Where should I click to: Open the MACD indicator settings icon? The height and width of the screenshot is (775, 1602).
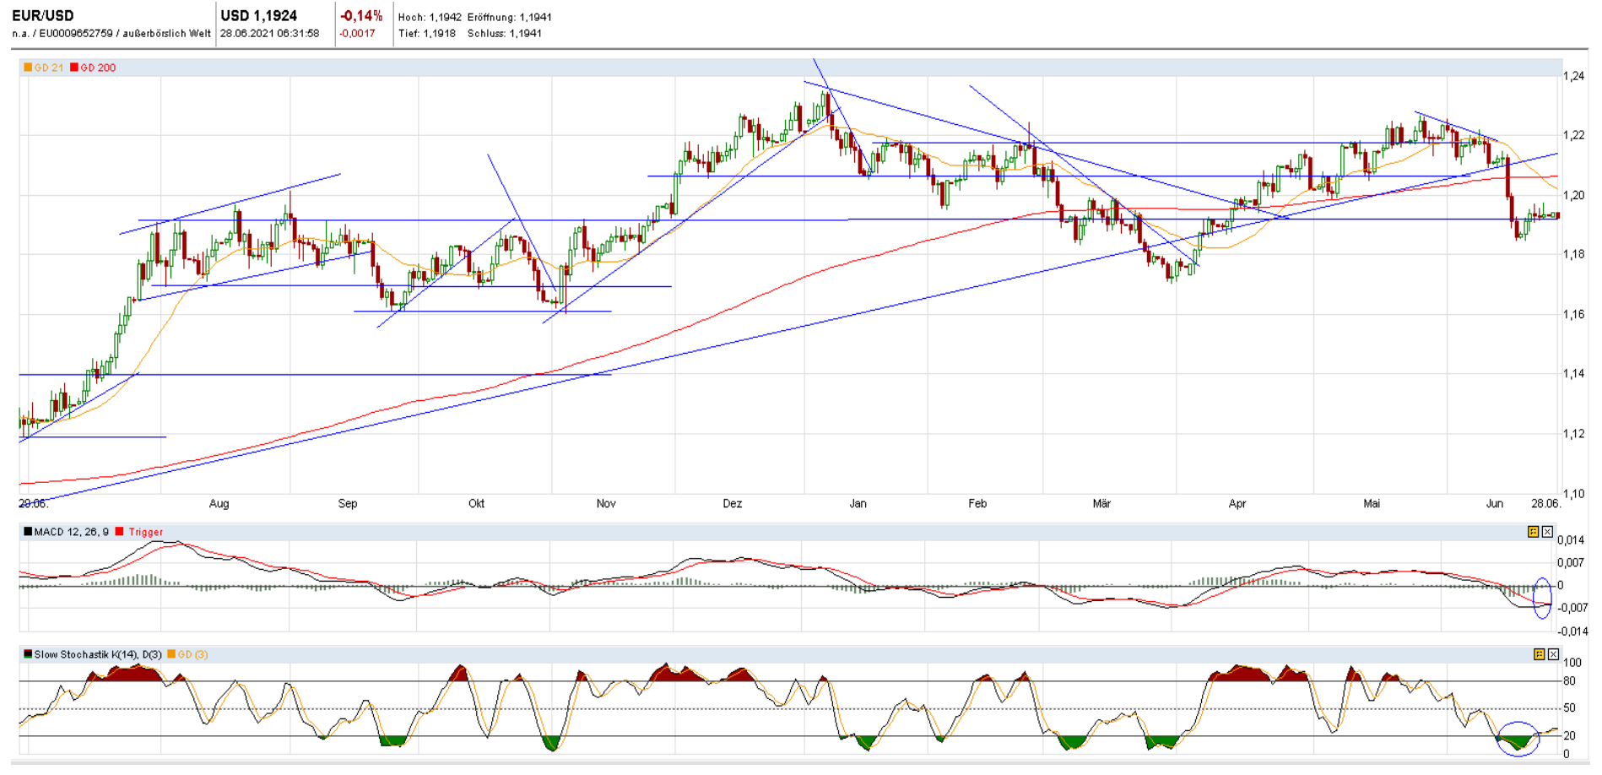1533,532
